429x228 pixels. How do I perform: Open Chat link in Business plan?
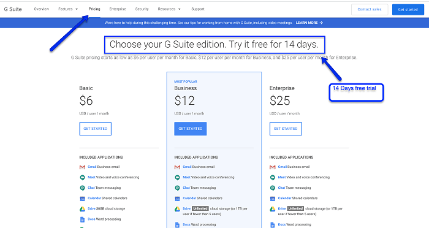(186, 188)
